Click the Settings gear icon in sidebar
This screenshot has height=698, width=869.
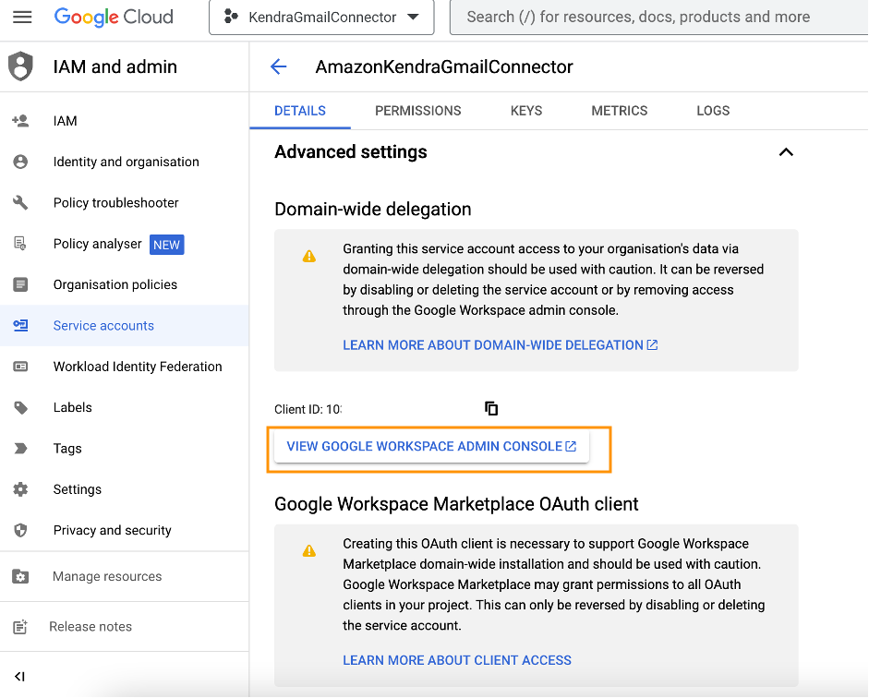(x=20, y=489)
